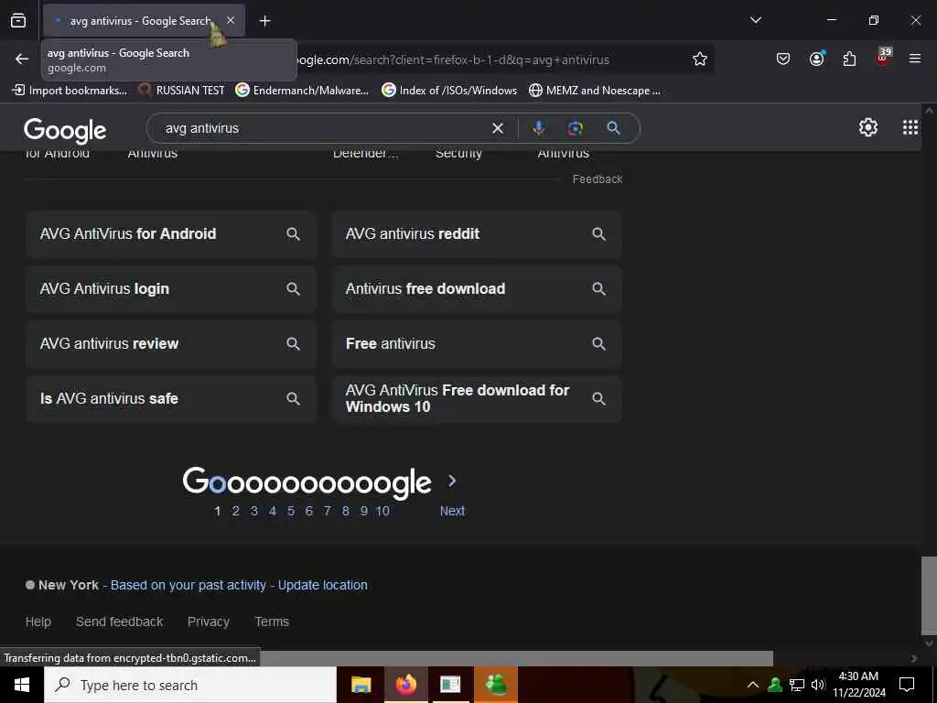
Task: Click the Next results link
Action: (452, 511)
